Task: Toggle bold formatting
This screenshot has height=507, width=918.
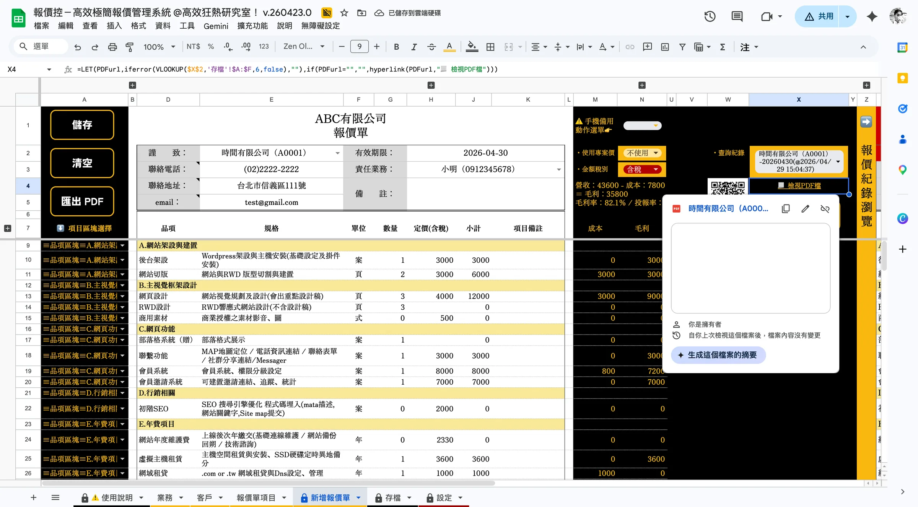Action: pos(396,47)
